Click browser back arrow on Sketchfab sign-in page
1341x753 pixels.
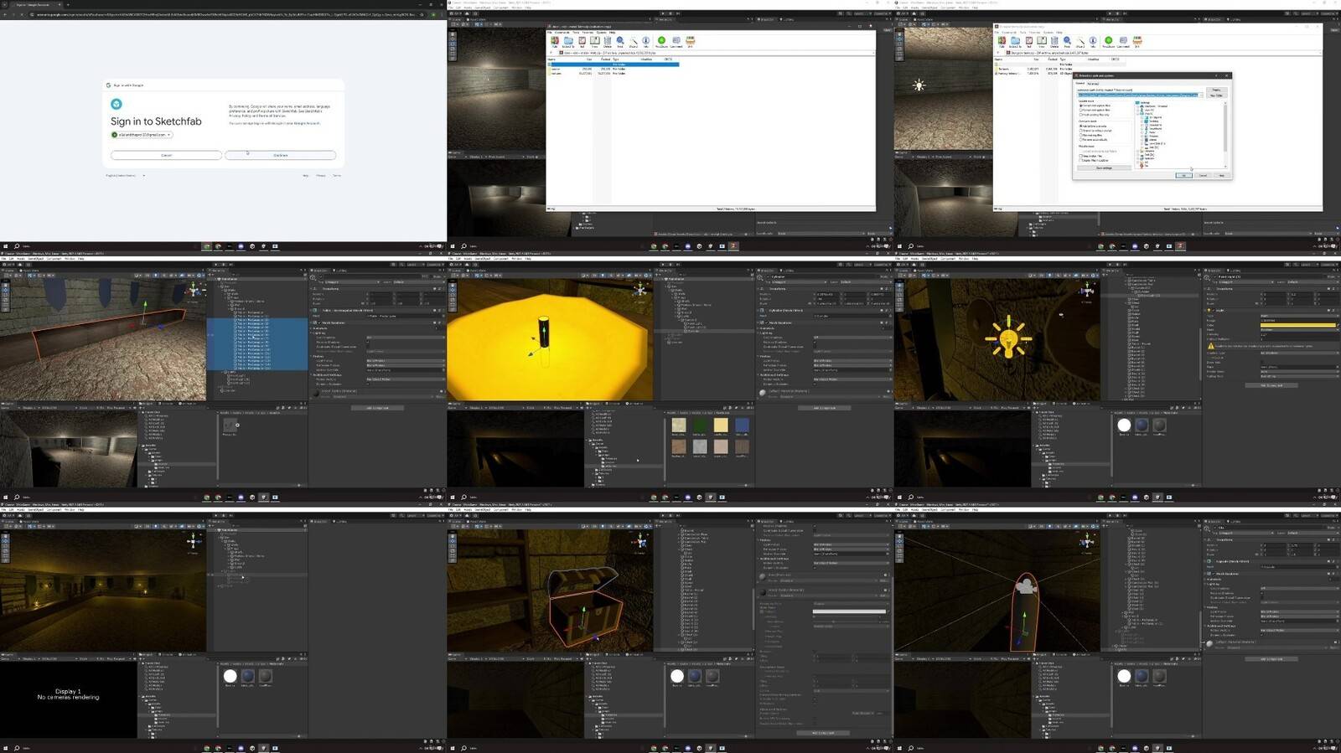click(5, 14)
